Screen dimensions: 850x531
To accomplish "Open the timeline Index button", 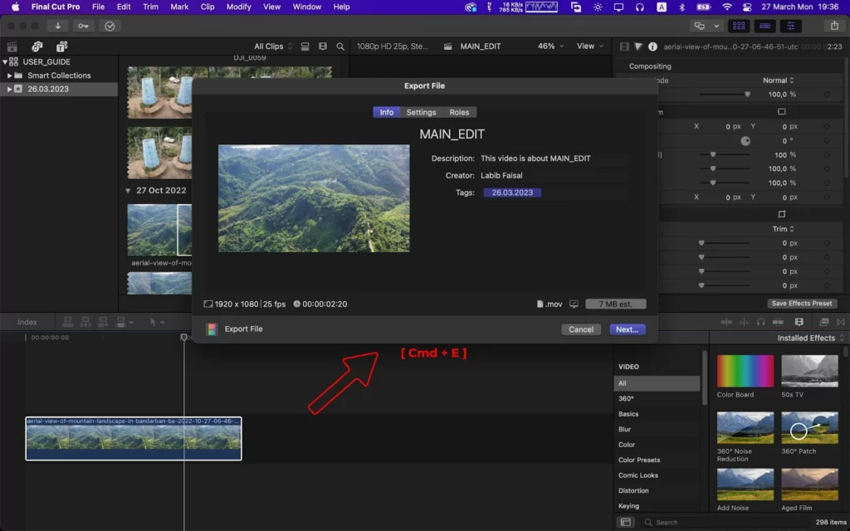I will click(x=27, y=323).
